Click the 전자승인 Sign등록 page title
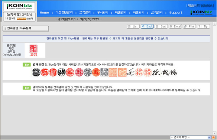The height and width of the screenshot is (140, 217). click(x=19, y=28)
